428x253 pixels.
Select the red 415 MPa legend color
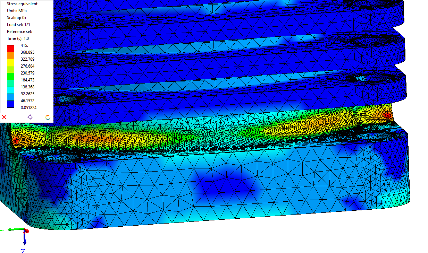click(x=10, y=49)
